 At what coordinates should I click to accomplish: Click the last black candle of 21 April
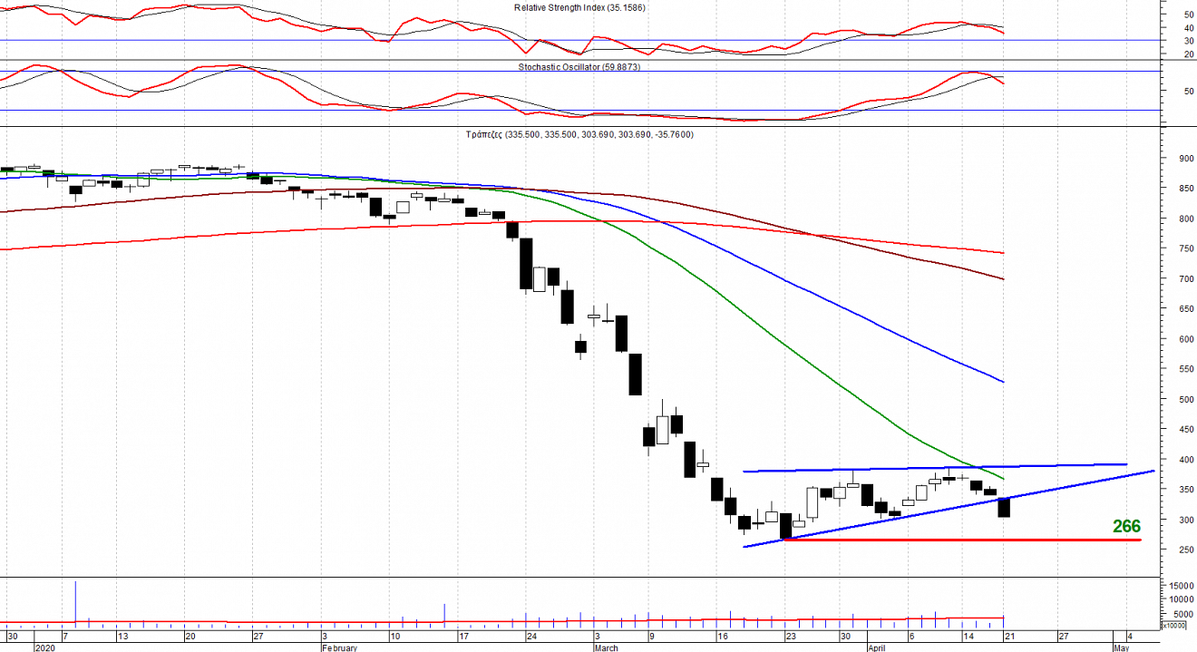[1004, 507]
